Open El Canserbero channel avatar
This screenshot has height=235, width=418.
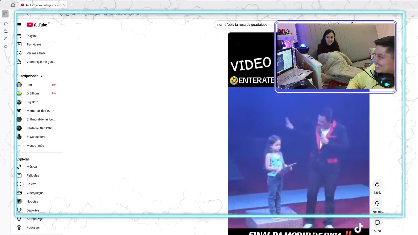(x=19, y=137)
